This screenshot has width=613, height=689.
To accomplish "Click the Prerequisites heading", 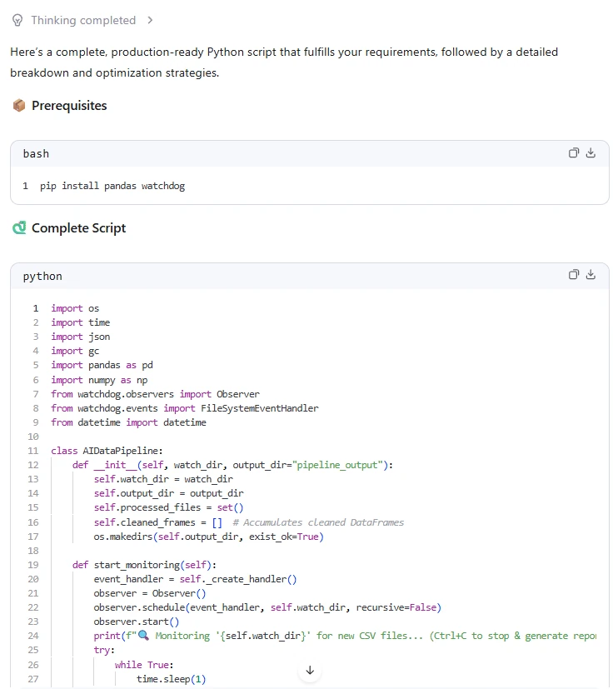I will 69,106.
